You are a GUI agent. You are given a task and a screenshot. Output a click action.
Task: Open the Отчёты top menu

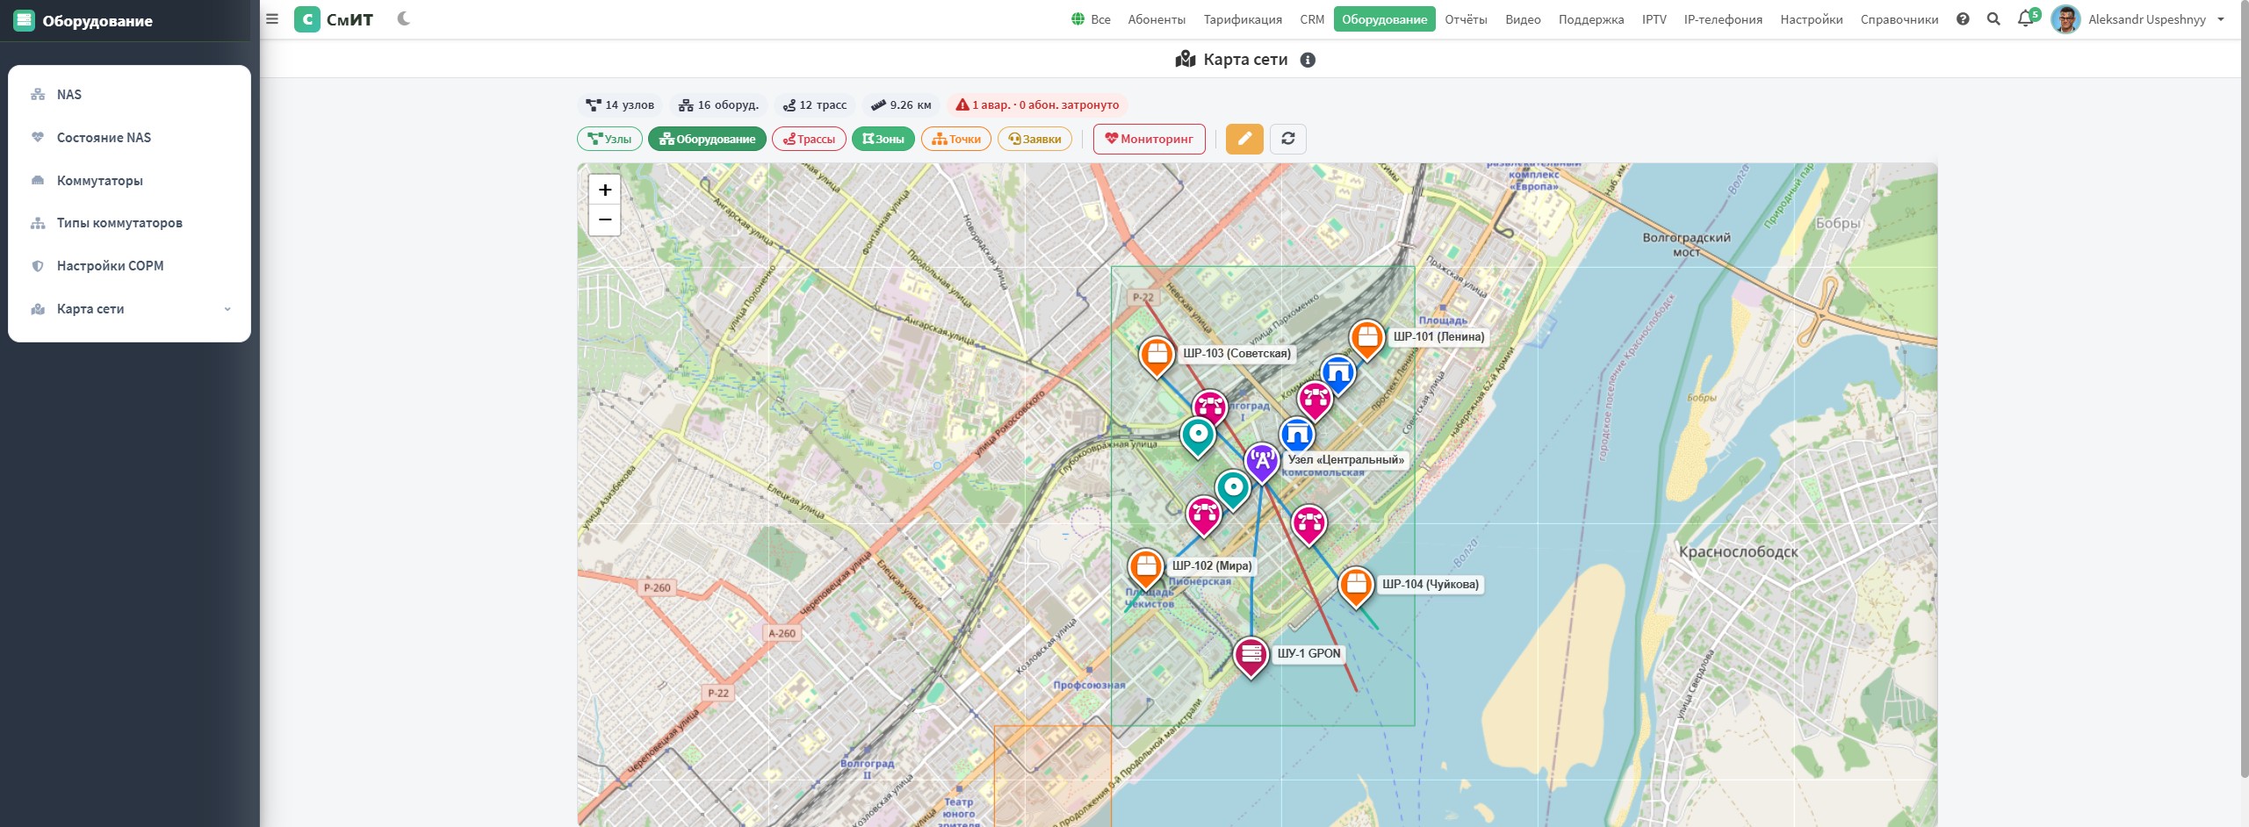1466,19
